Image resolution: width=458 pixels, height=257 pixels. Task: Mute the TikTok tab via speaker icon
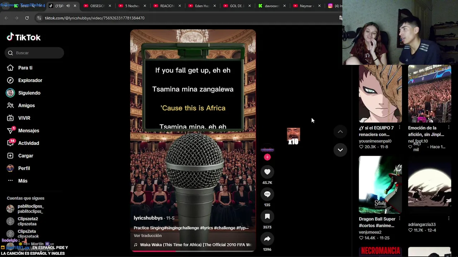coord(68,6)
